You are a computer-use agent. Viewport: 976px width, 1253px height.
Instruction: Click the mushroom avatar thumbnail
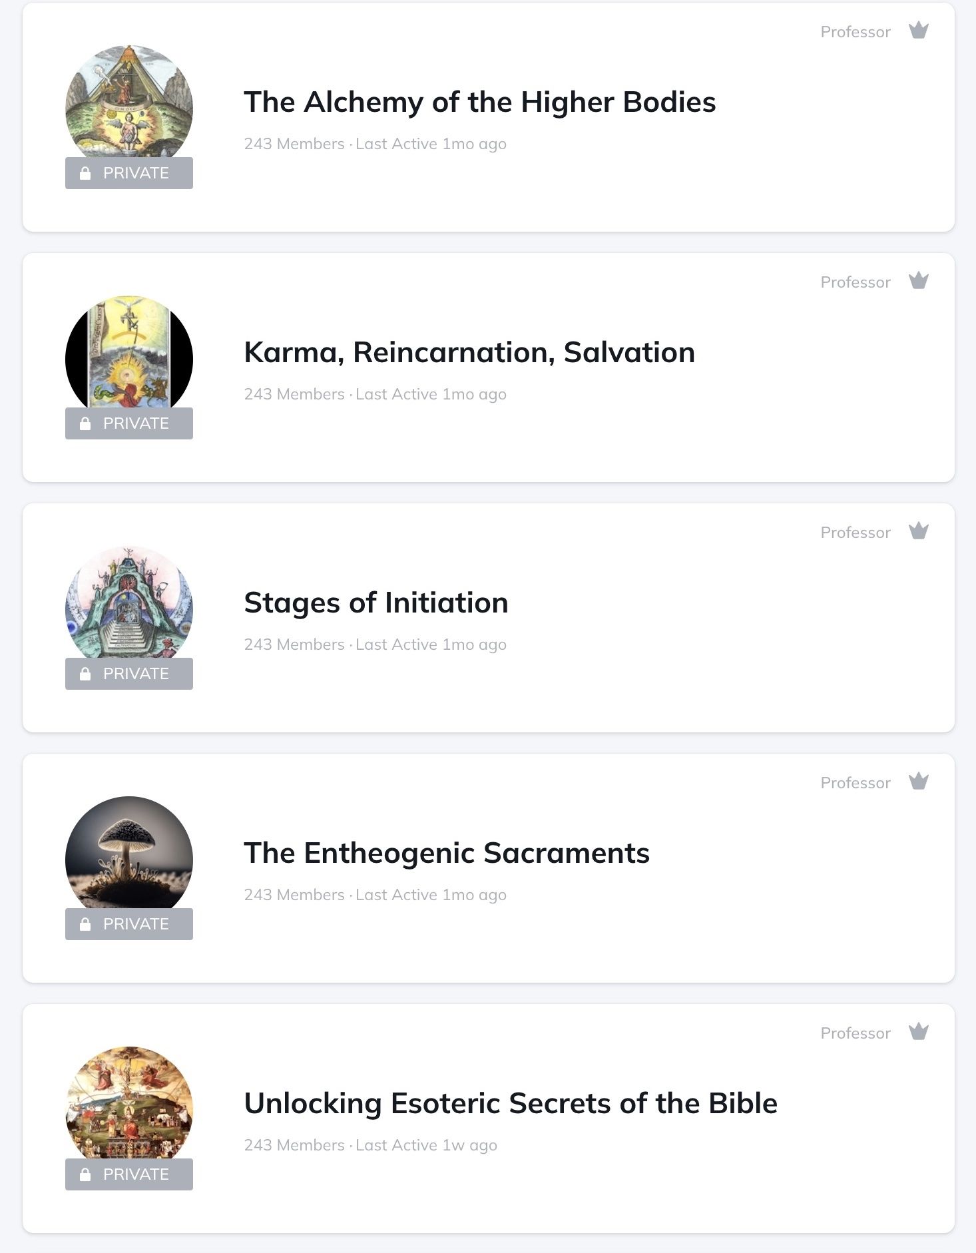[x=129, y=852]
